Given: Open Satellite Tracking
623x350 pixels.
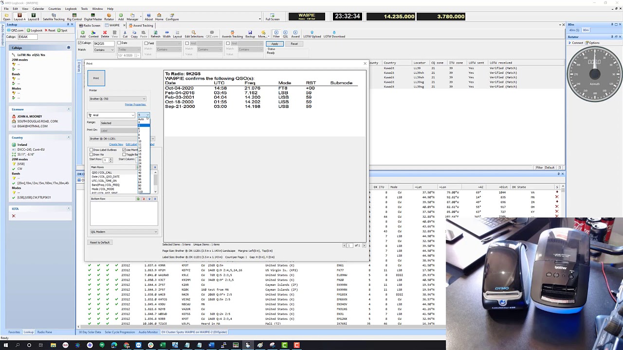Looking at the screenshot, I should [54, 17].
